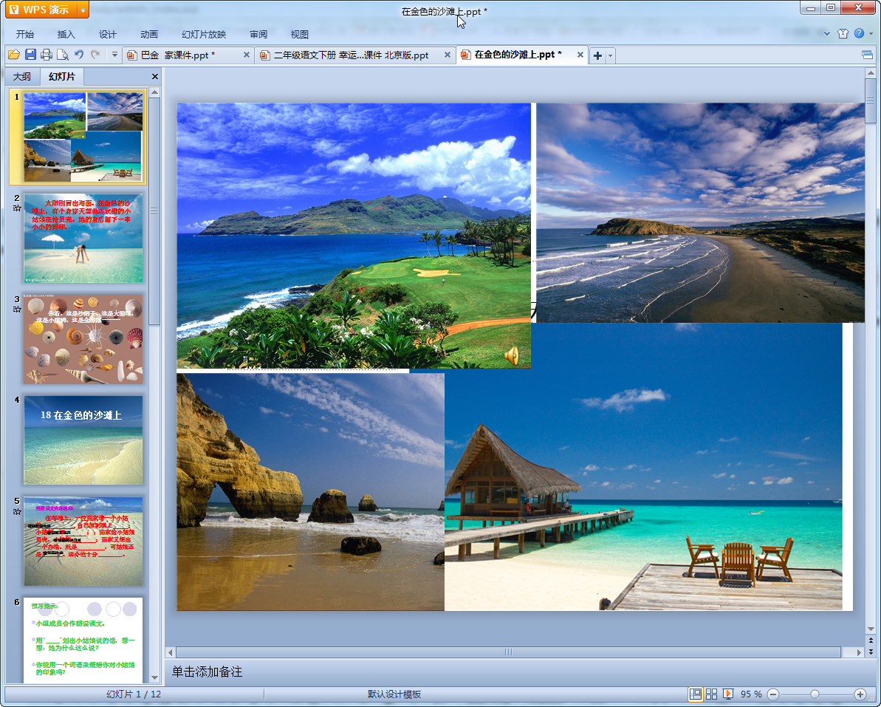Open the 幻灯片放映 ribbon tab
This screenshot has width=881, height=707.
[x=204, y=34]
